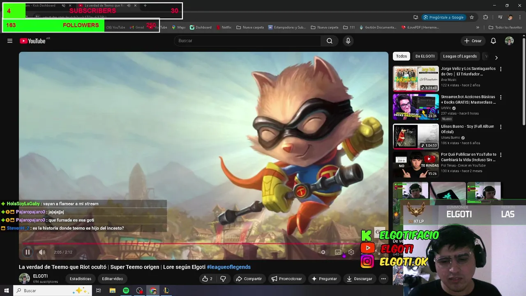Screen dimensions: 526x296
Task: Bookmark this page with the star icon
Action: point(472,17)
